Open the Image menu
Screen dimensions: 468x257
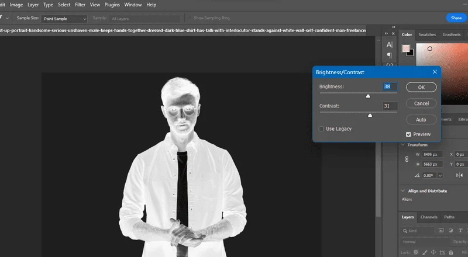click(16, 5)
